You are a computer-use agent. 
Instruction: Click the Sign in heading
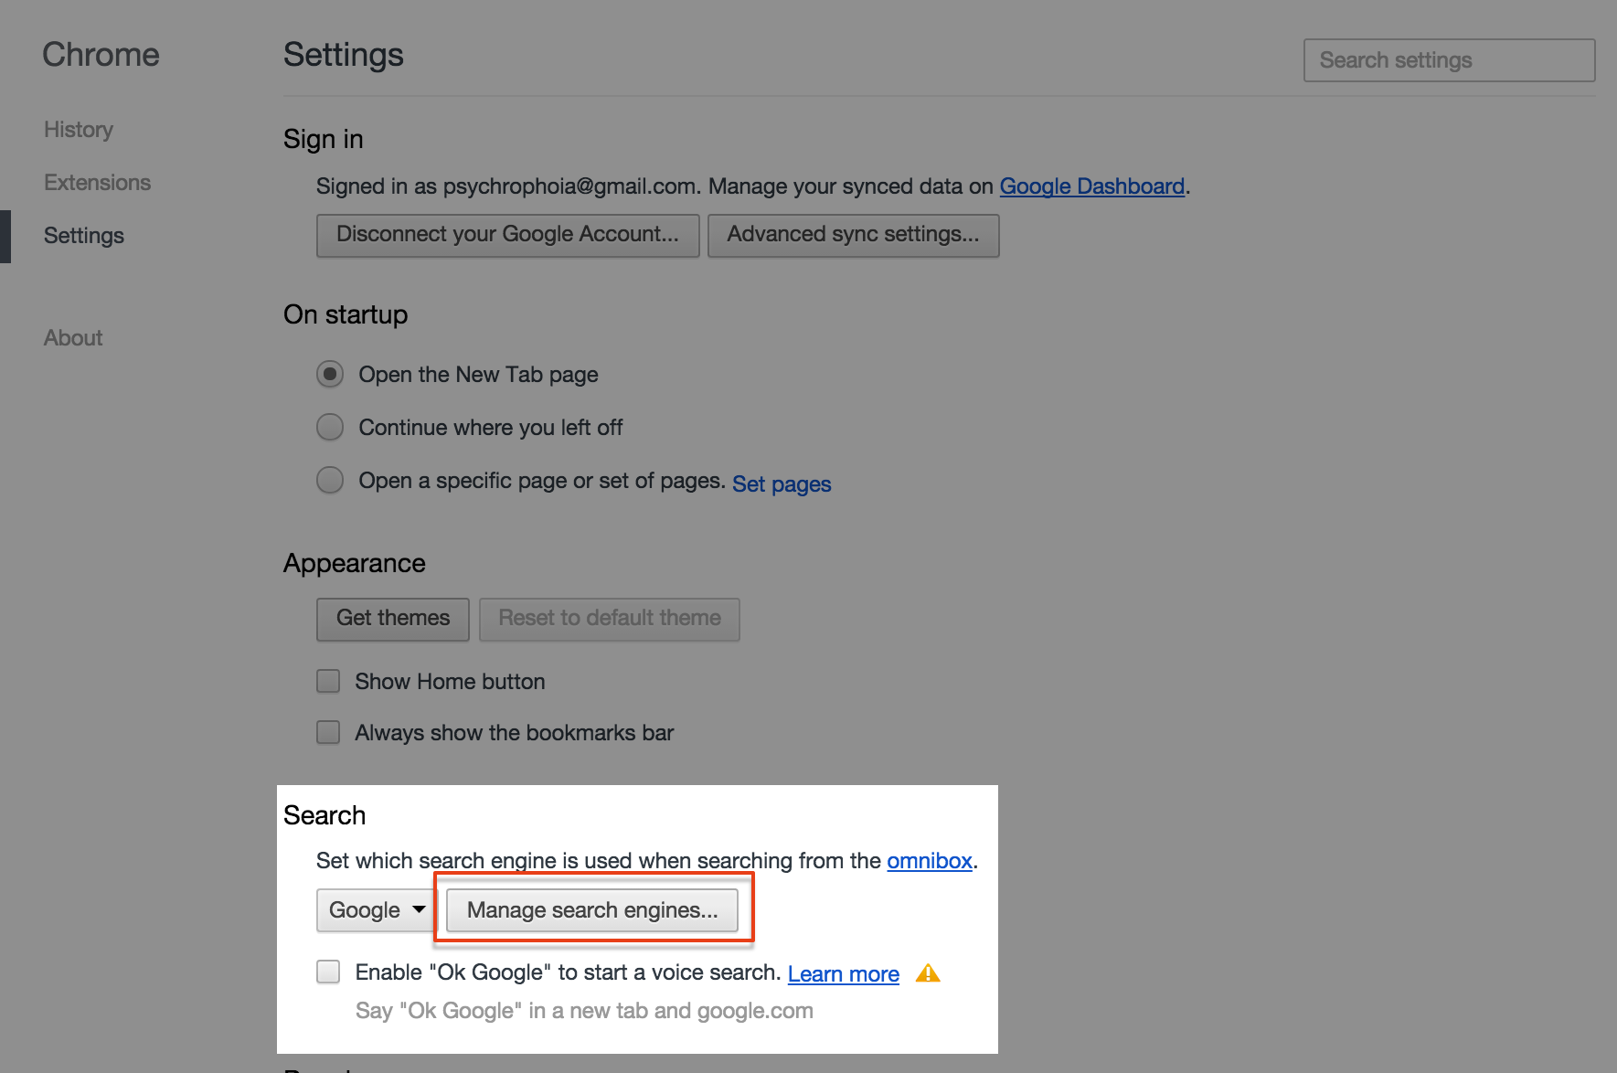(324, 139)
